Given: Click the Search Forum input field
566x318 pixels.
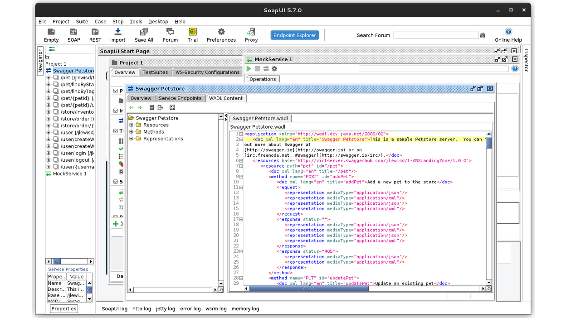Looking at the screenshot, I should pos(436,35).
